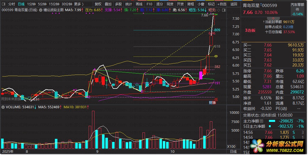Click the 日线 label at bottom right
This screenshot has height=155, width=308.
point(233,152)
